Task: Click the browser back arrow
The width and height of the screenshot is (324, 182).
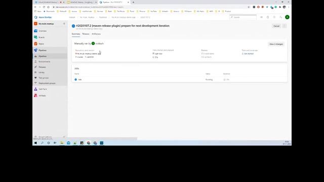Action: pos(35,7)
